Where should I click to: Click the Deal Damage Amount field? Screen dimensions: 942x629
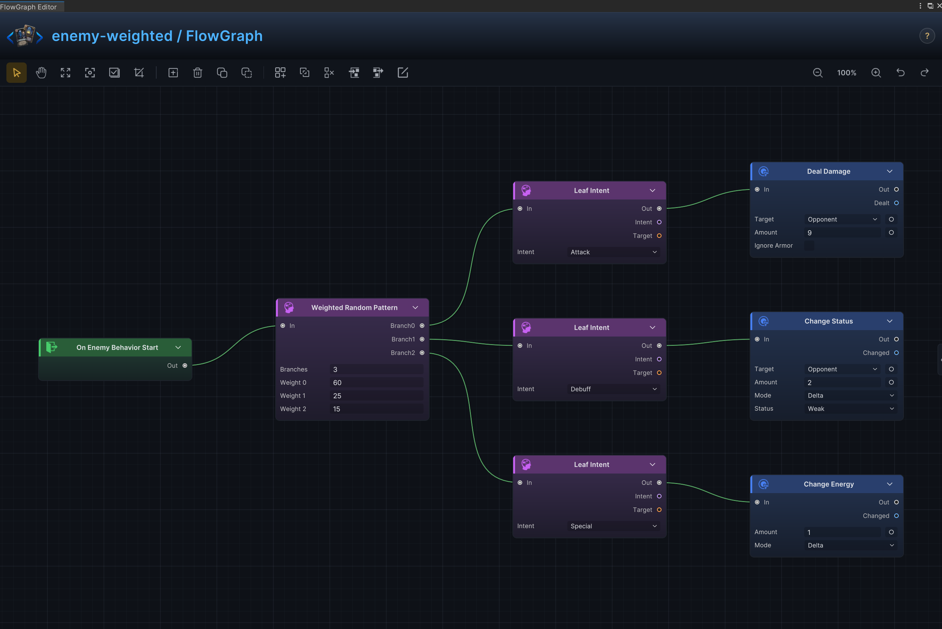click(x=842, y=233)
